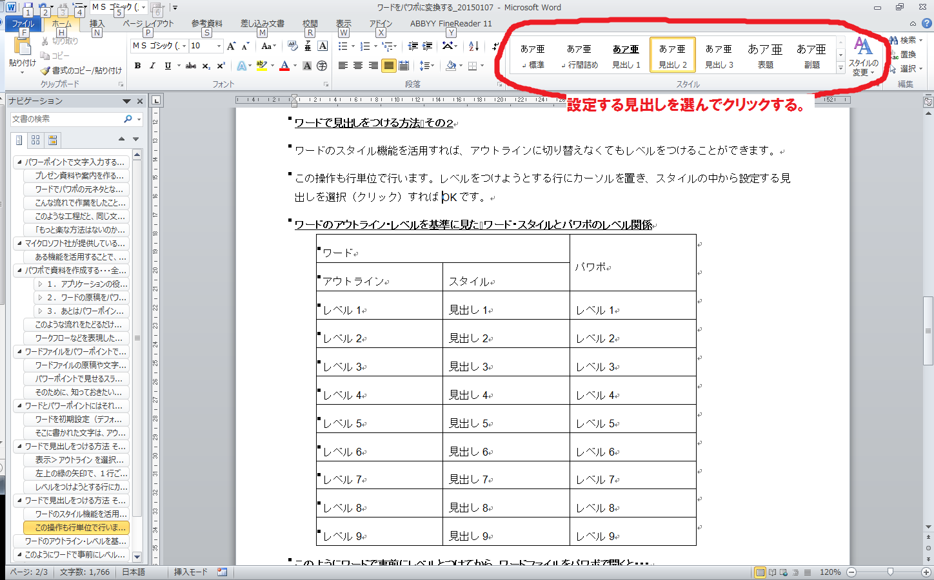Center align the paragraph
The image size is (934, 580).
(358, 66)
